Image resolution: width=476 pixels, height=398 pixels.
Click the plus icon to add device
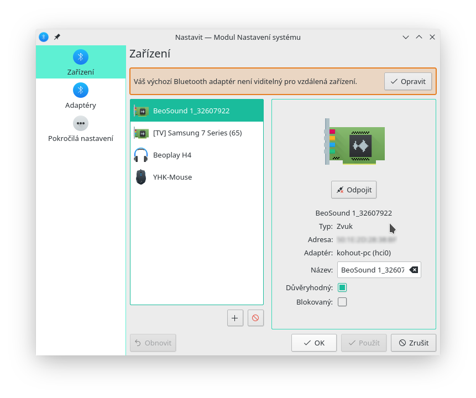235,318
